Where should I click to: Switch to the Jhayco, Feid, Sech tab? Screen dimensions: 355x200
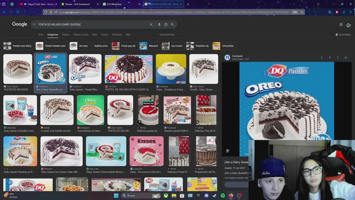pyautogui.click(x=39, y=4)
